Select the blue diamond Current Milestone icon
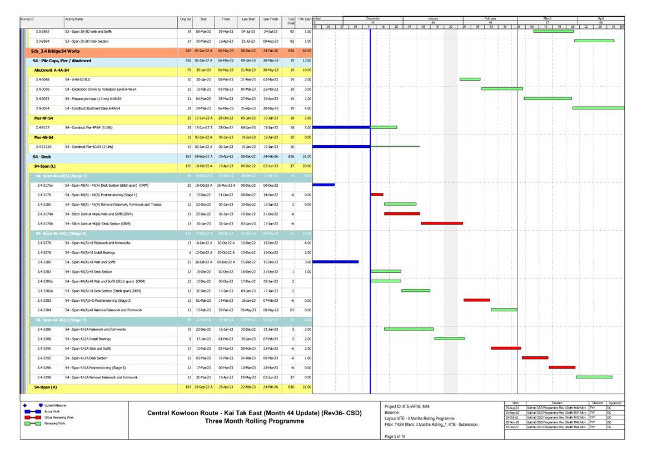662x468 pixels. coord(25,405)
